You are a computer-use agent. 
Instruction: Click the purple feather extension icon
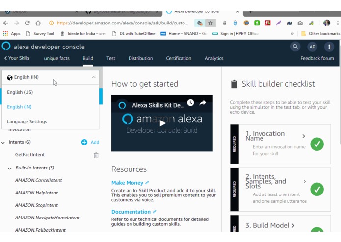pyautogui.click(x=279, y=23)
